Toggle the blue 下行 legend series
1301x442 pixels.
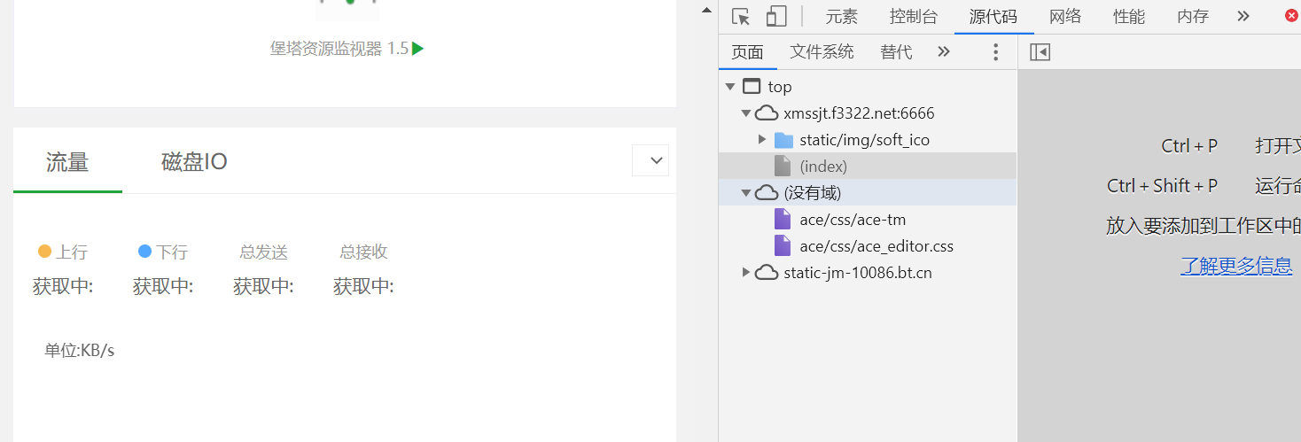coord(163,252)
